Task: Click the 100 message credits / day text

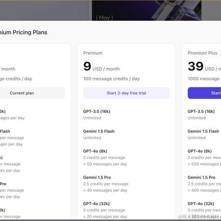Action: tap(111, 79)
